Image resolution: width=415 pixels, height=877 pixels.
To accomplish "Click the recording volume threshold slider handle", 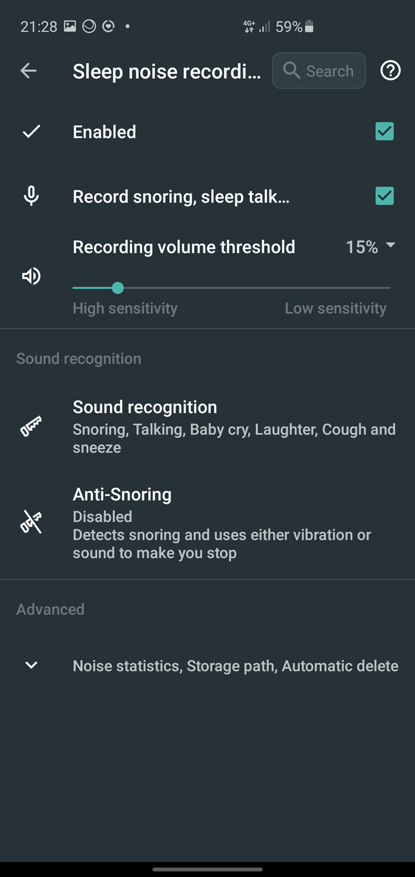I will pyautogui.click(x=118, y=288).
